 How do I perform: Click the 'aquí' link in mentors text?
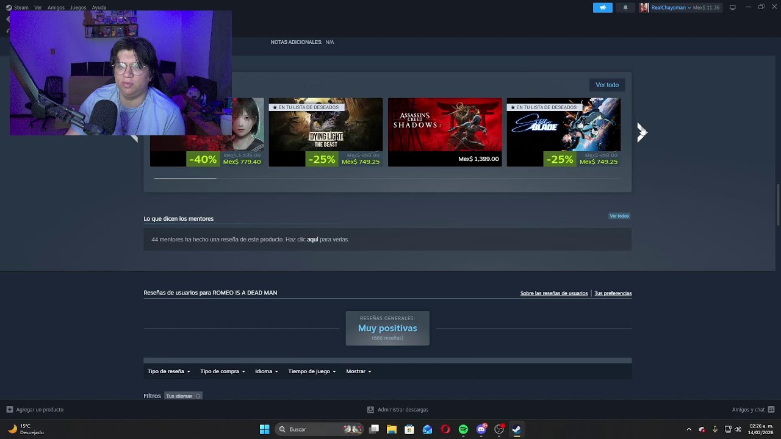(x=312, y=240)
